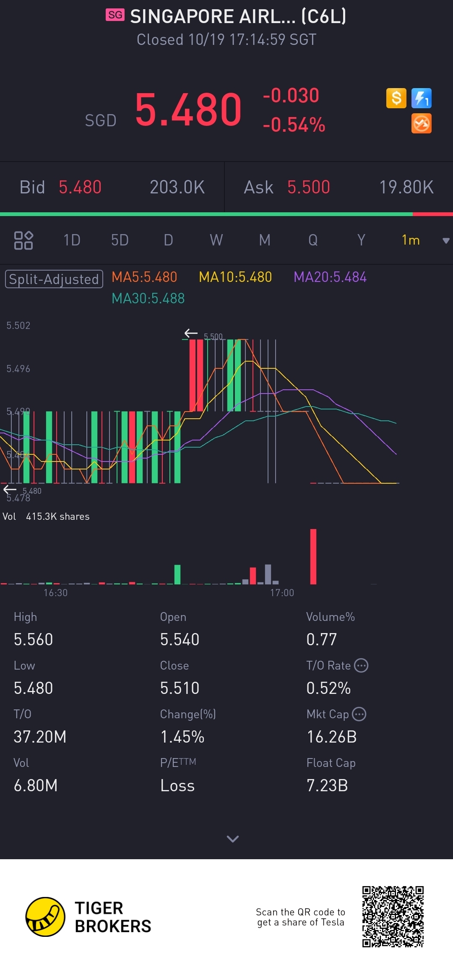Viewport: 453px width, 975px height.
Task: Tap the SINGAPORE AIRL... (C6L) title
Action: (x=238, y=16)
